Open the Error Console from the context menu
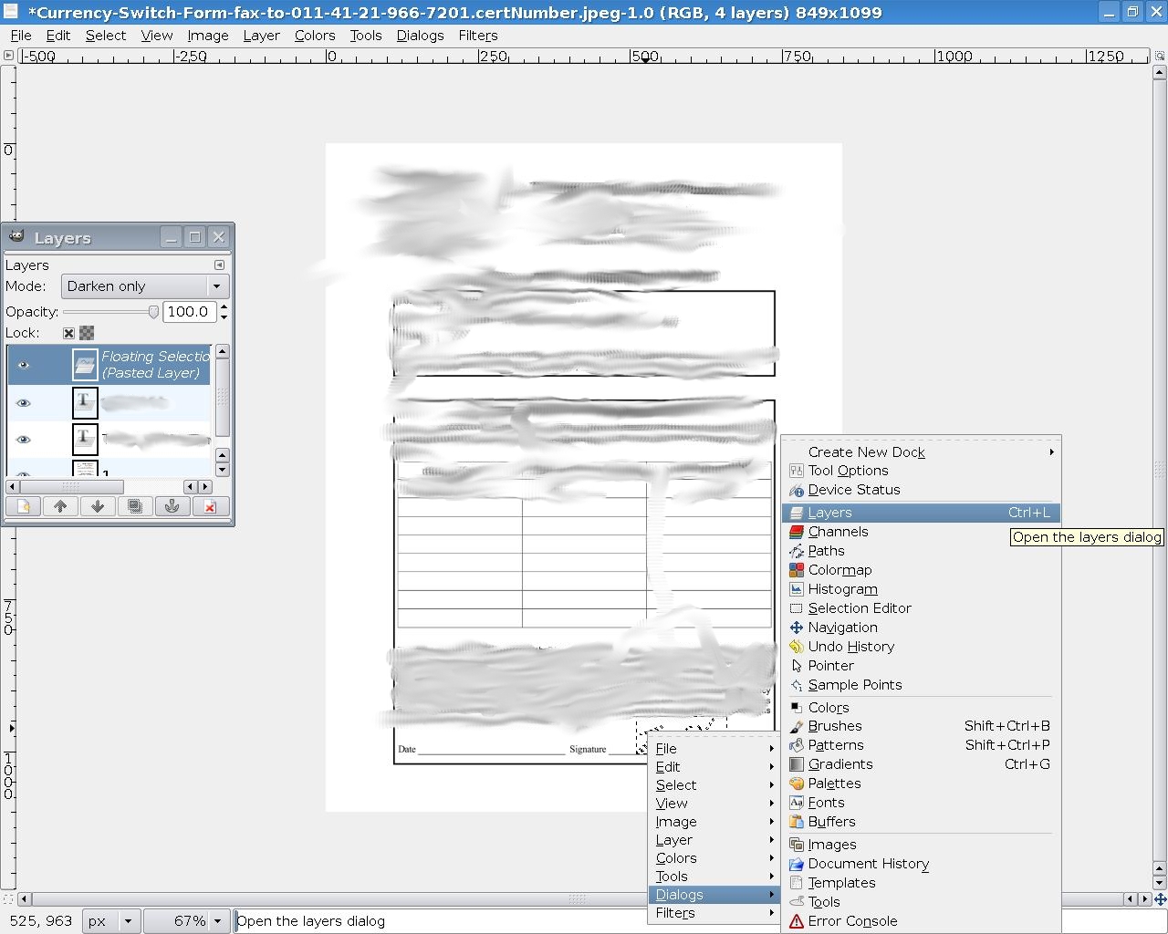Viewport: 1168px width, 934px height. (x=851, y=921)
